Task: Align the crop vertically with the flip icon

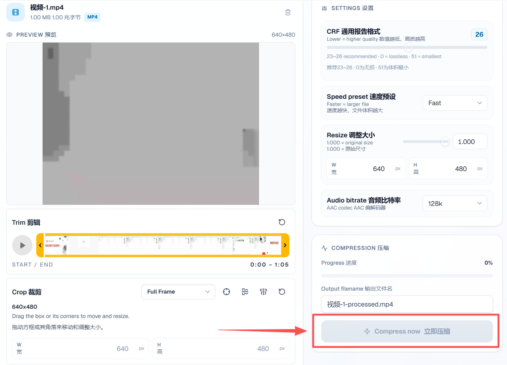Action: coord(263,292)
